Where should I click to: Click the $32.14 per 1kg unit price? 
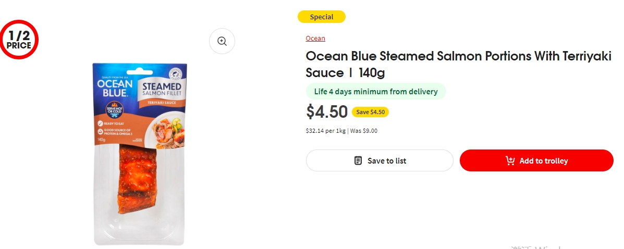325,131
